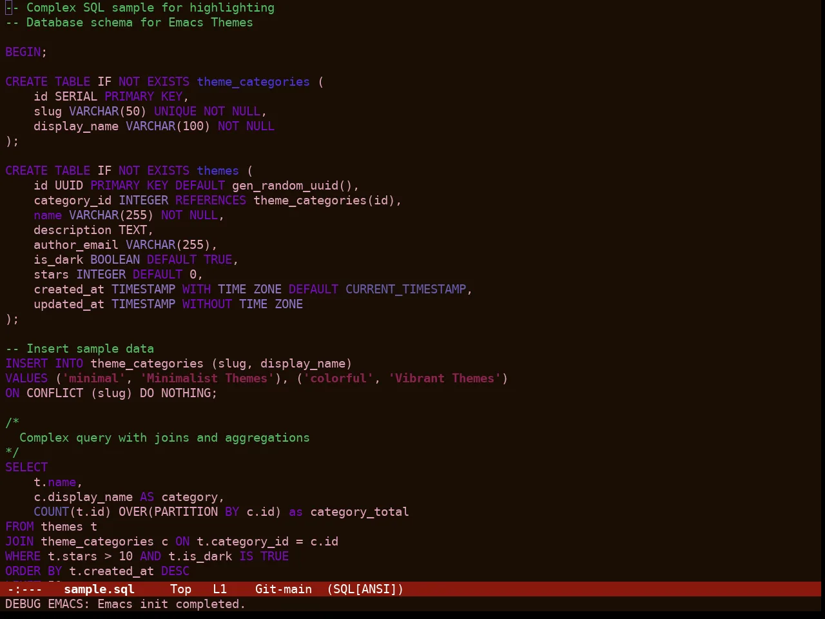Click the sample.sql buffer name in mode line
Screen dimensions: 825x619
click(99, 589)
